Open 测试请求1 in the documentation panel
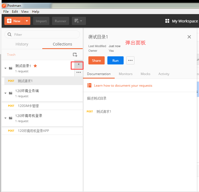The width and height of the screenshot is (199, 192). 104,112
